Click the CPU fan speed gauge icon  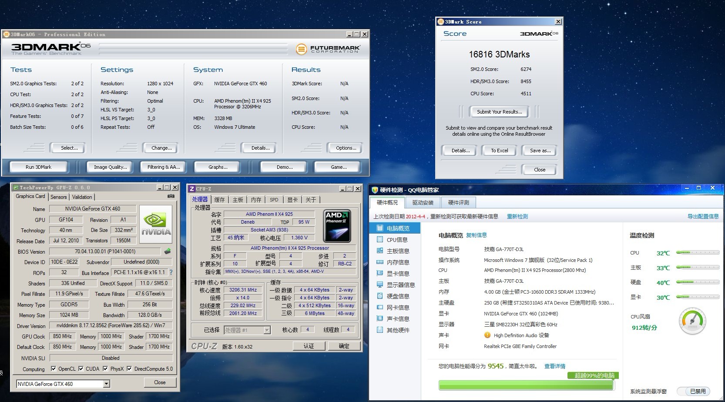[692, 322]
